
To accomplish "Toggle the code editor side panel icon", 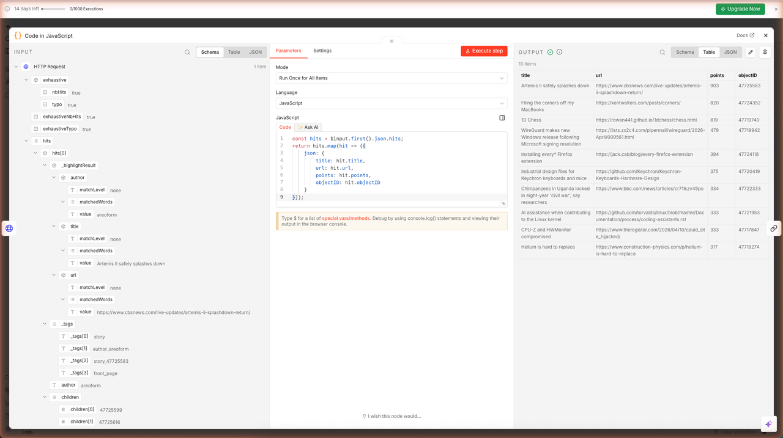I will [502, 118].
